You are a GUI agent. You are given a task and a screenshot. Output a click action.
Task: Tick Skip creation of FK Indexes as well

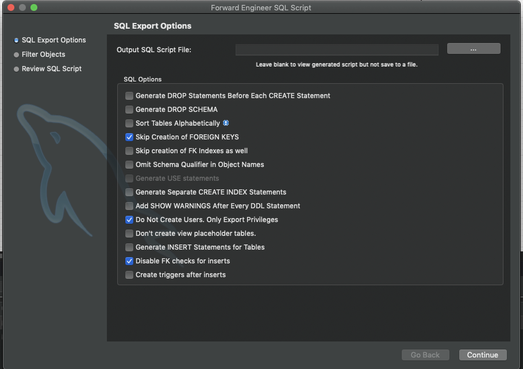click(129, 151)
